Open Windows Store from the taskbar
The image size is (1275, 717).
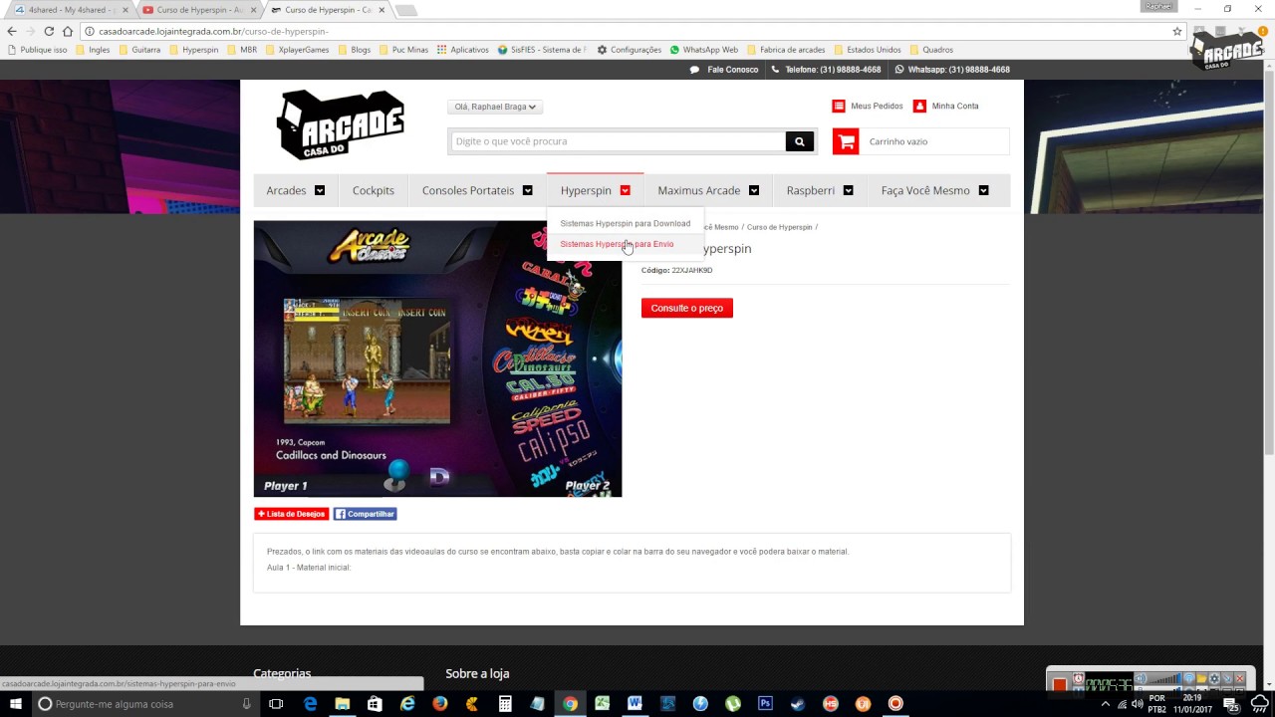pyautogui.click(x=376, y=704)
